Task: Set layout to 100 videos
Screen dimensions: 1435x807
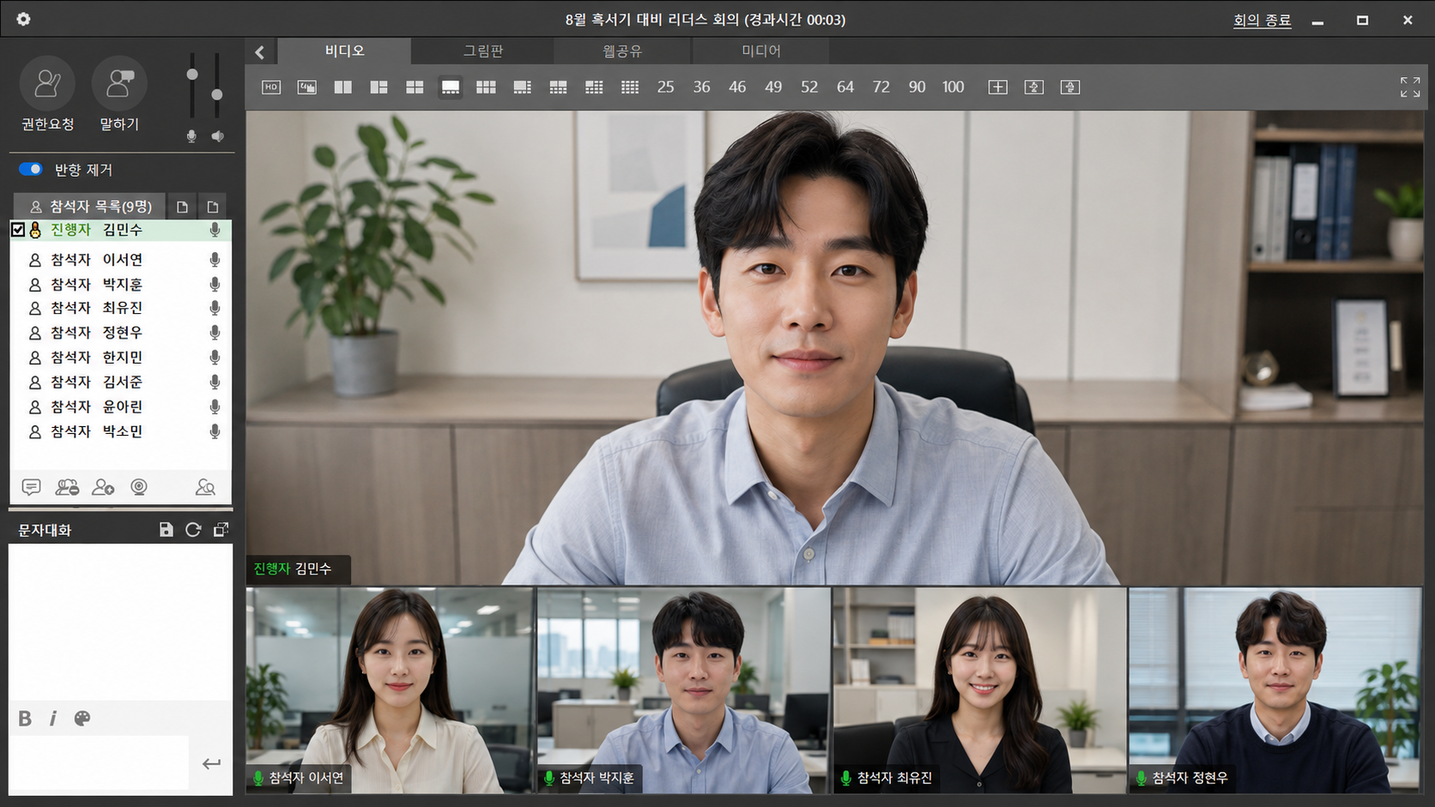Action: pyautogui.click(x=953, y=87)
